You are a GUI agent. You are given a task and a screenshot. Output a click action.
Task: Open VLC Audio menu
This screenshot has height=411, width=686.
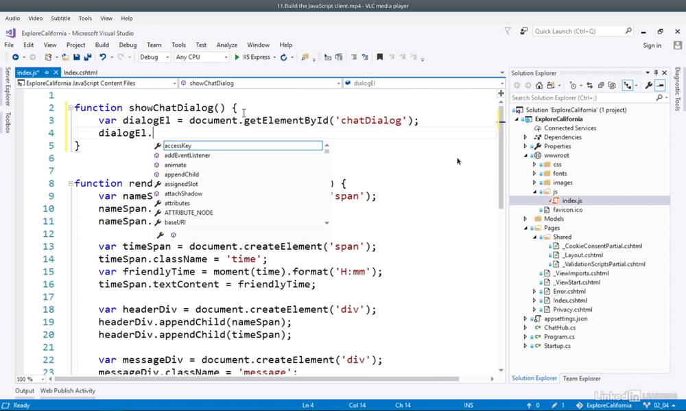pos(12,19)
